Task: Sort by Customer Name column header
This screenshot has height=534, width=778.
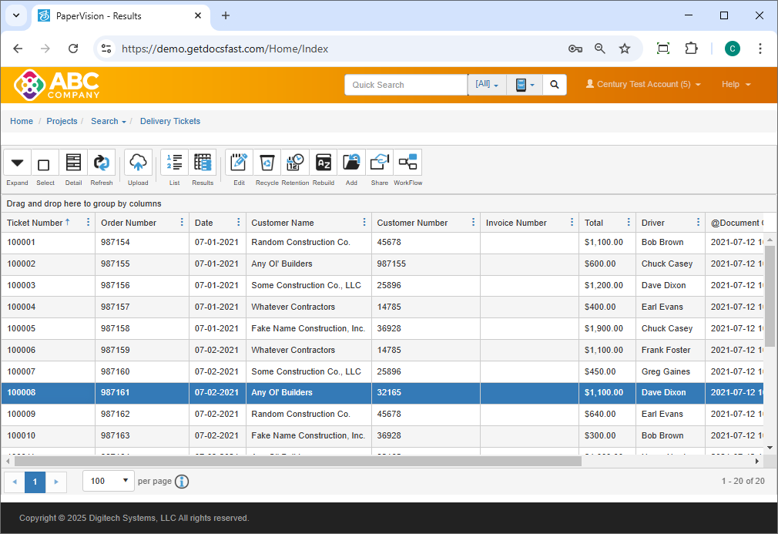Action: click(x=283, y=223)
